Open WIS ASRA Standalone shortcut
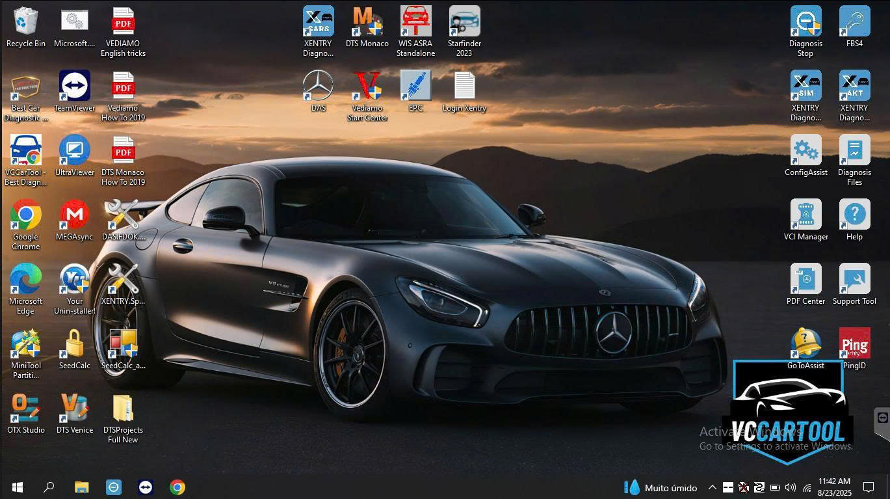Viewport: 890px width, 499px height. coord(415,22)
